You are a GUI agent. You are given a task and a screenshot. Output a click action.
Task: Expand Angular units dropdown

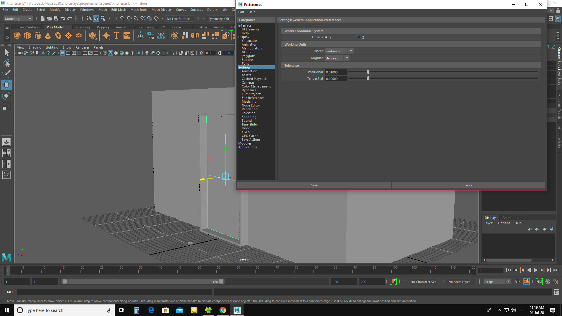click(347, 58)
